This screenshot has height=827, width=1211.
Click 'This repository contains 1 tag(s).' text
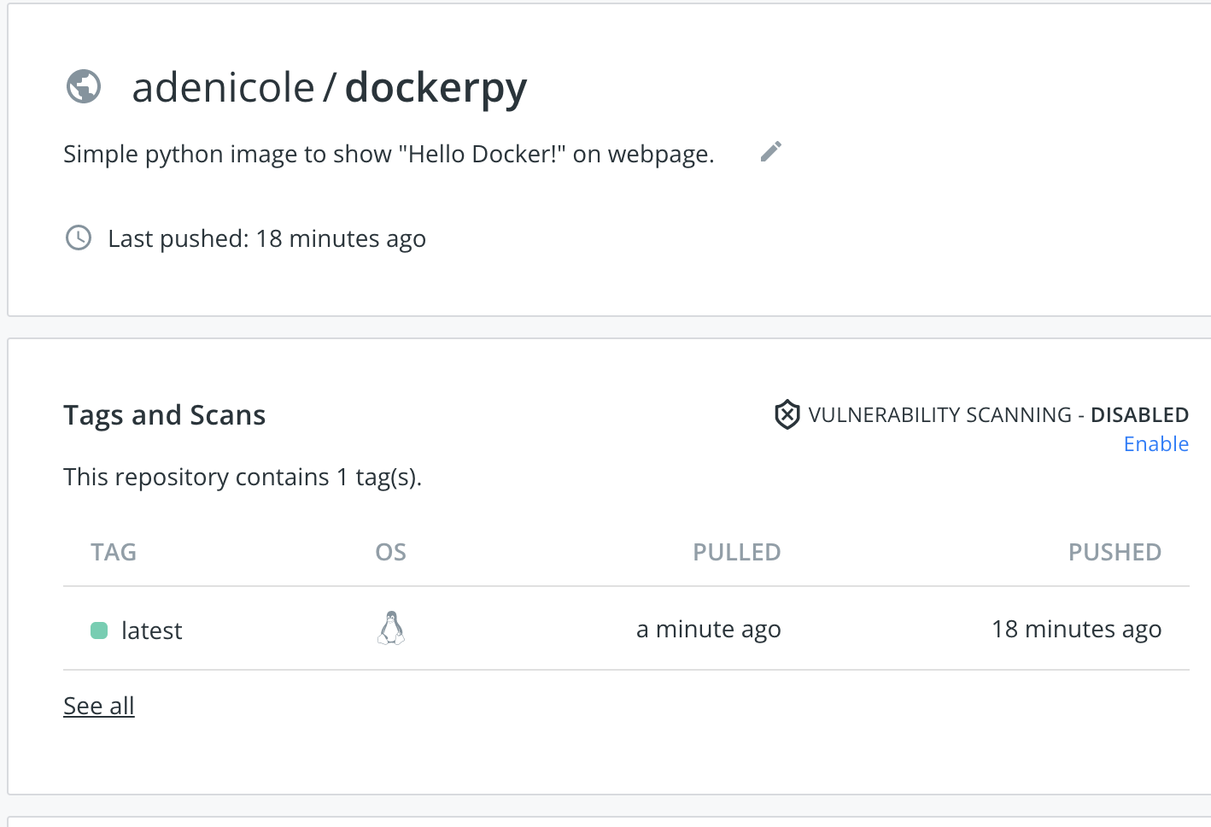pos(243,477)
